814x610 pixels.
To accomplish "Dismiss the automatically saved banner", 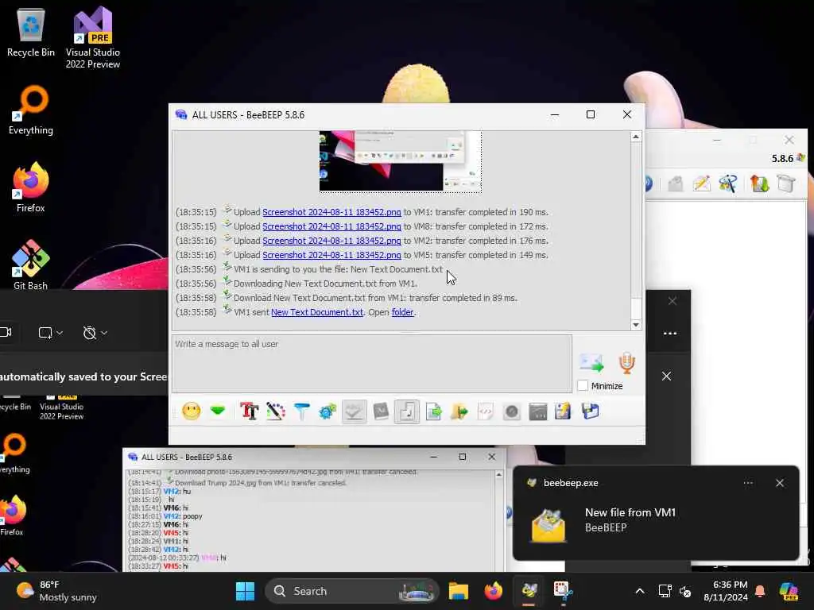I will coord(667,376).
